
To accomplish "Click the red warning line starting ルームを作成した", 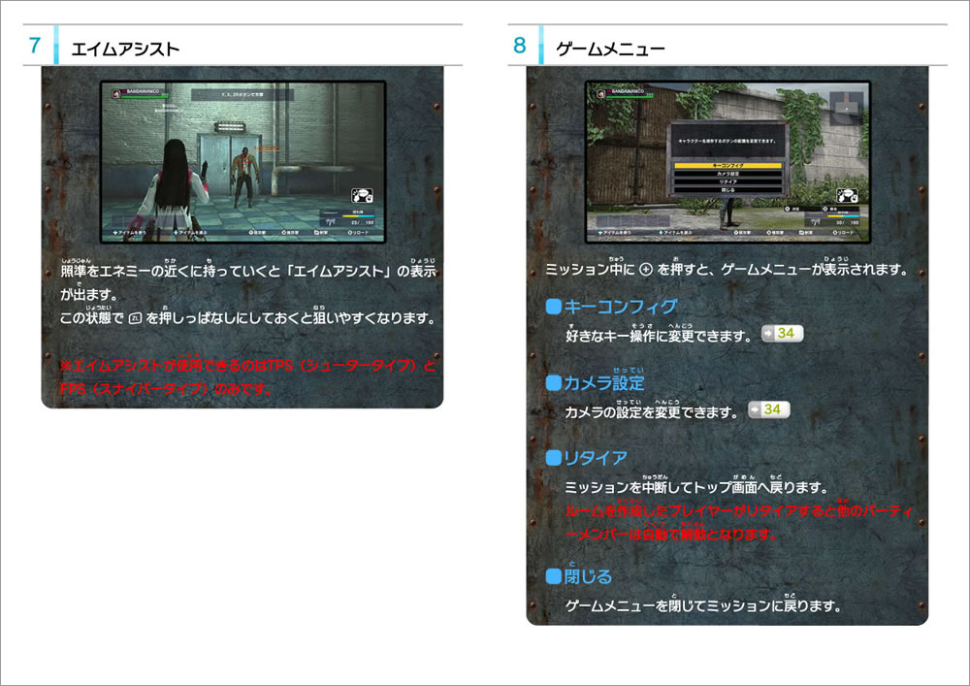I will coord(738,511).
